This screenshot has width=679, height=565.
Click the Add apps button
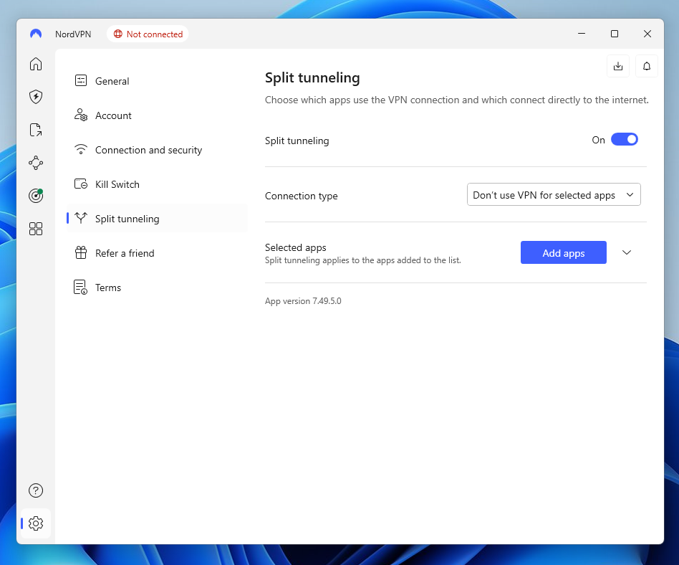564,252
